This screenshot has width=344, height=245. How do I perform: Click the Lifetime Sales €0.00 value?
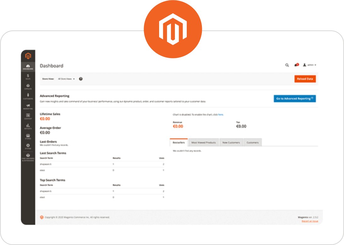tap(45, 119)
